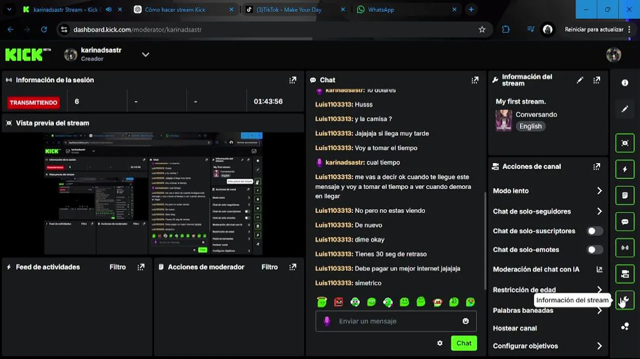The height and width of the screenshot is (359, 640).
Task: Click the Información del stream wrench sidebar icon
Action: pos(625,300)
